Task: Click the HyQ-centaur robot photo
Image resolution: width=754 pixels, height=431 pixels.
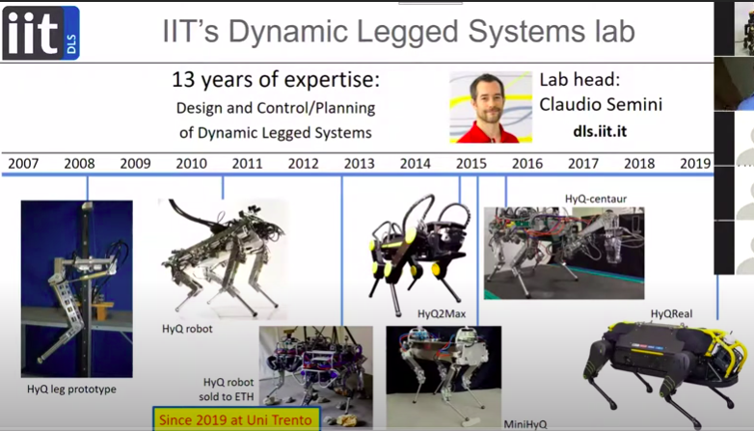Action: [564, 253]
